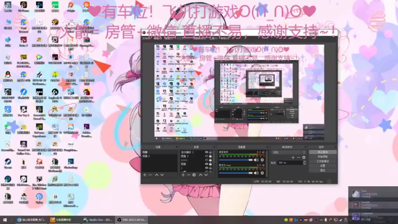Open the 编辑 menu in OBS
This screenshot has height=224, width=398.
(x=157, y=38)
